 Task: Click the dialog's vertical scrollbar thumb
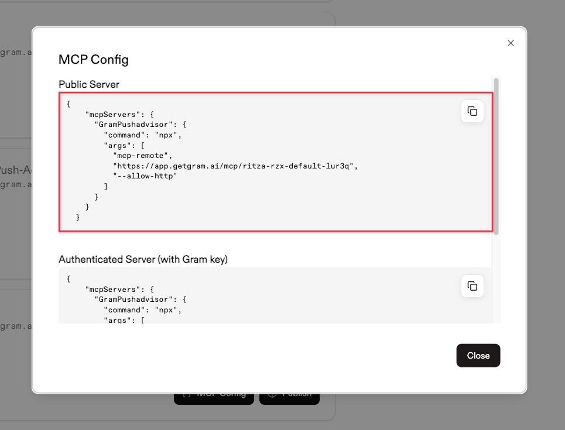click(496, 156)
